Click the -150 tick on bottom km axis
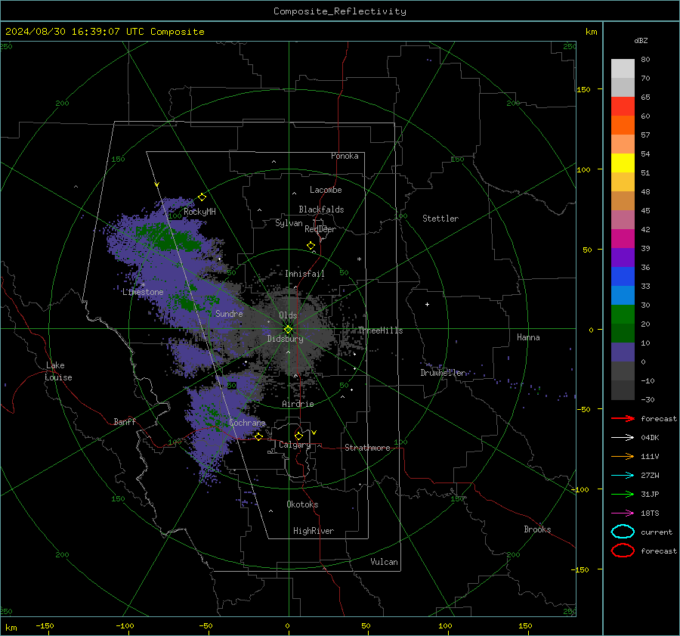Screen dimensions: 680x636 [x=45, y=625]
